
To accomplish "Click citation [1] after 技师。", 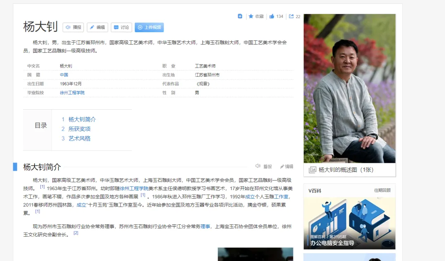I will point(42,187).
